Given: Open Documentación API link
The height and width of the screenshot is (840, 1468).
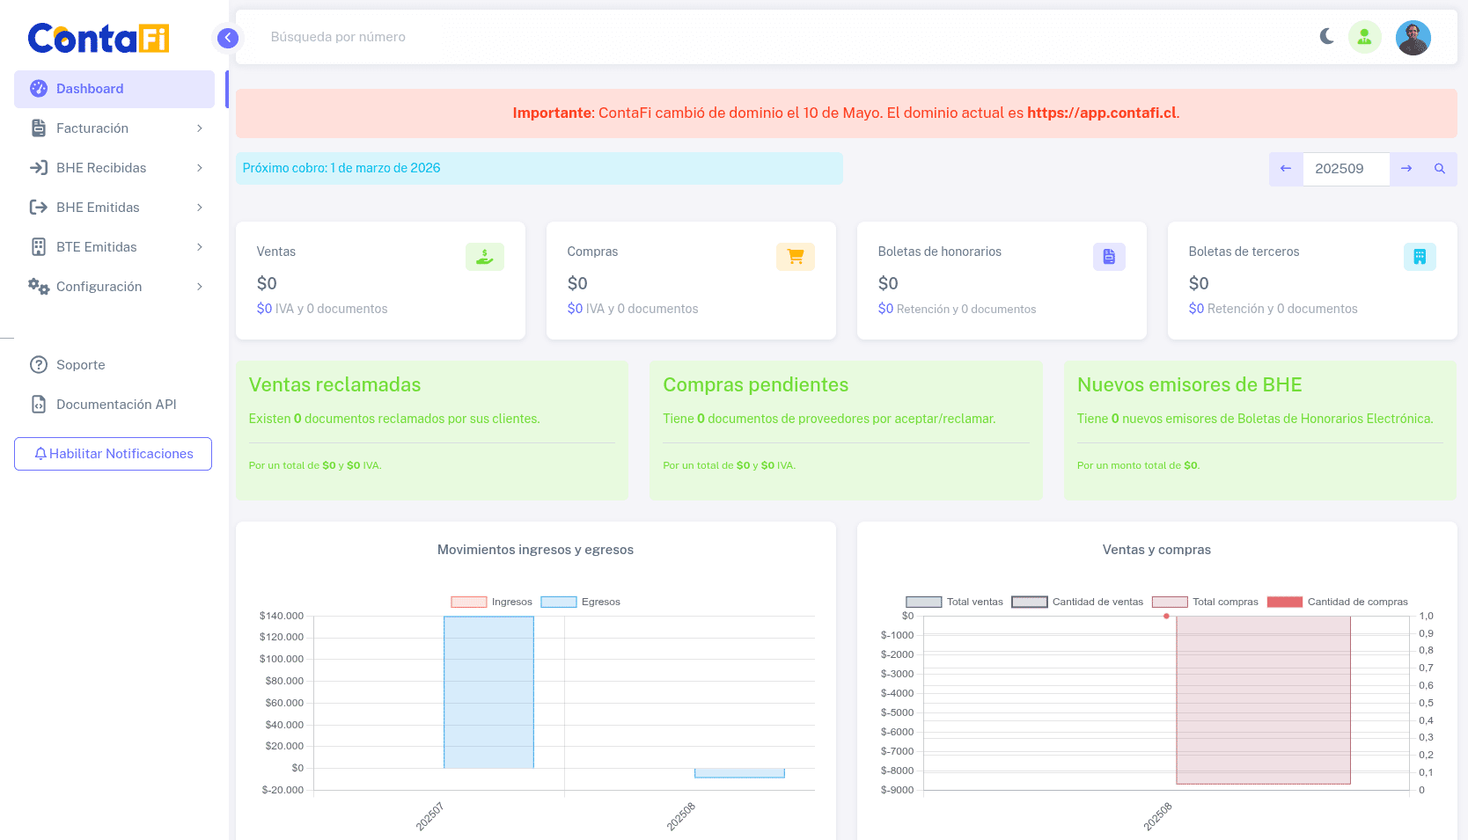Looking at the screenshot, I should click(x=115, y=405).
